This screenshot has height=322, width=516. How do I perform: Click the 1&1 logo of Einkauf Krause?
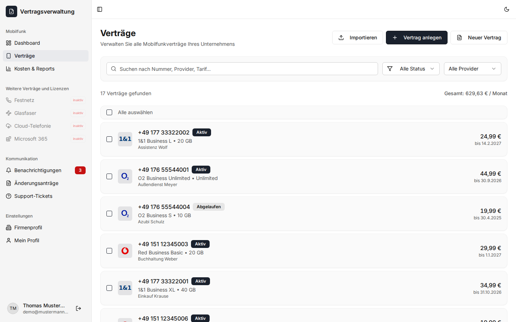125,288
